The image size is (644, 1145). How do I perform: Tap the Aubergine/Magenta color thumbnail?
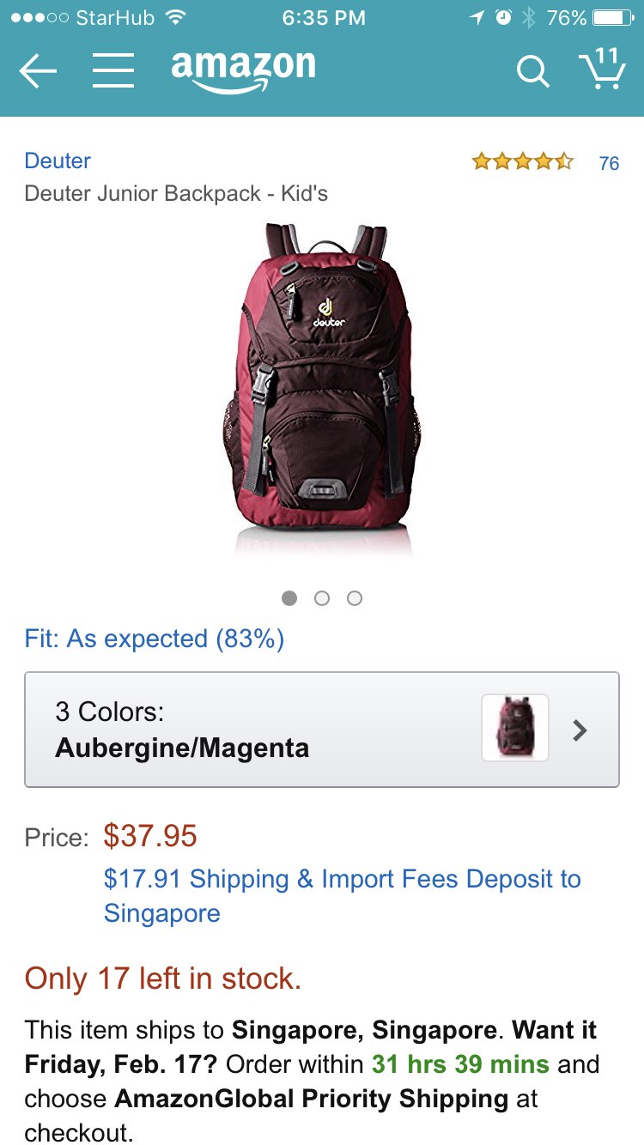(515, 728)
